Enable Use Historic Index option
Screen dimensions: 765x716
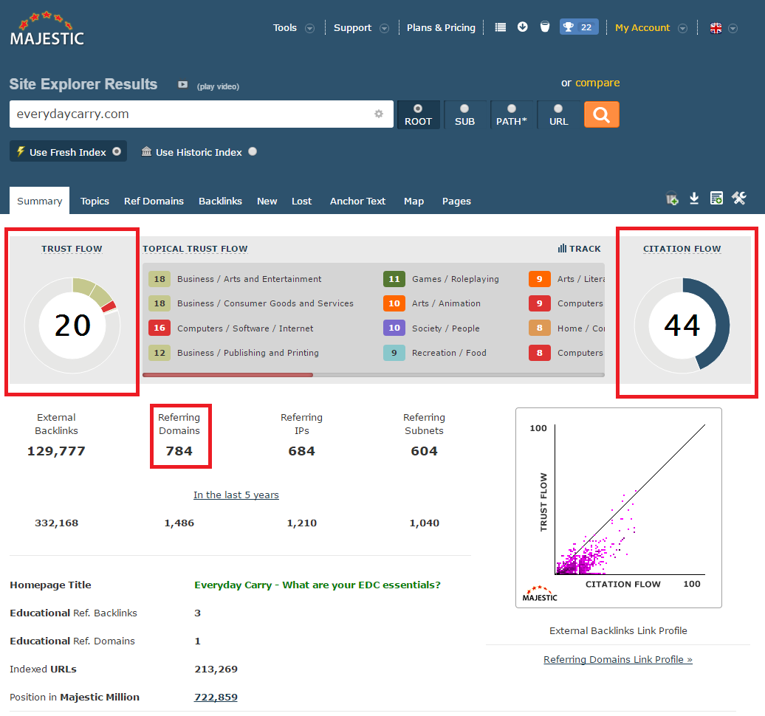[x=253, y=152]
